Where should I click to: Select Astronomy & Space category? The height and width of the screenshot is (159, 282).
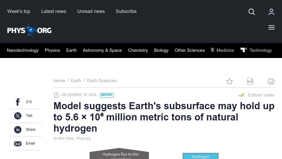coord(102,50)
